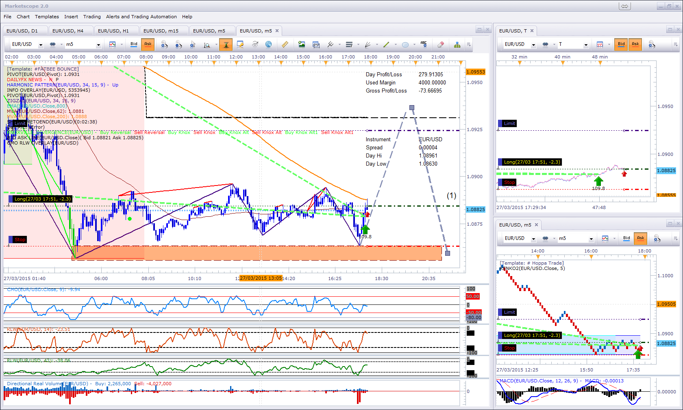
Task: Toggle Bid button in the tick chart toolbar
Action: click(621, 44)
